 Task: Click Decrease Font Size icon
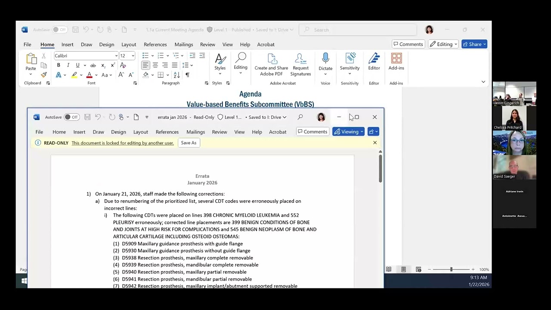(130, 75)
